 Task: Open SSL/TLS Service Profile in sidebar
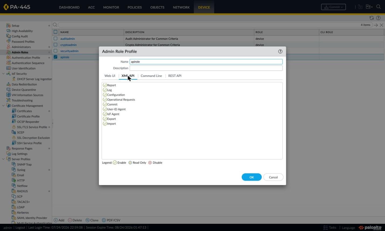point(32,127)
